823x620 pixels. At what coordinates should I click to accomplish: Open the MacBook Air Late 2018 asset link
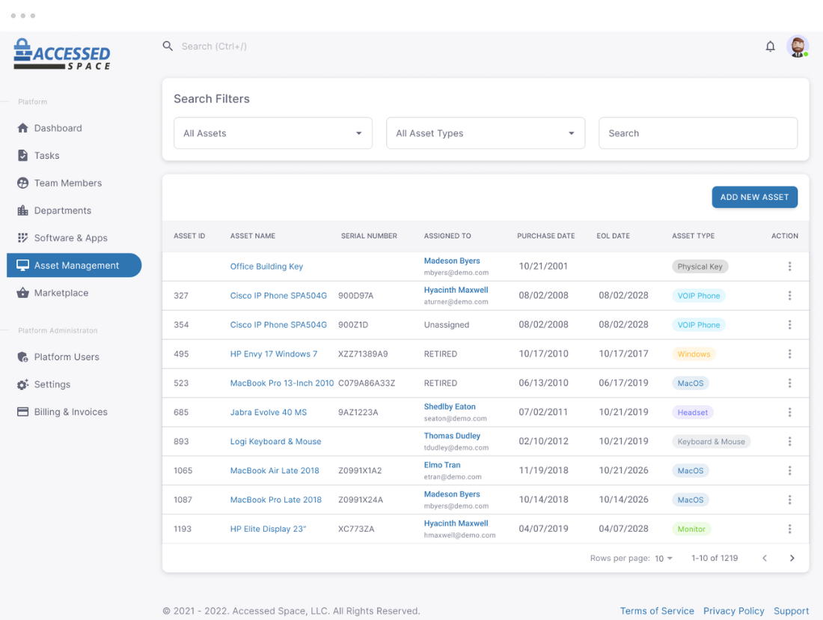coord(275,471)
